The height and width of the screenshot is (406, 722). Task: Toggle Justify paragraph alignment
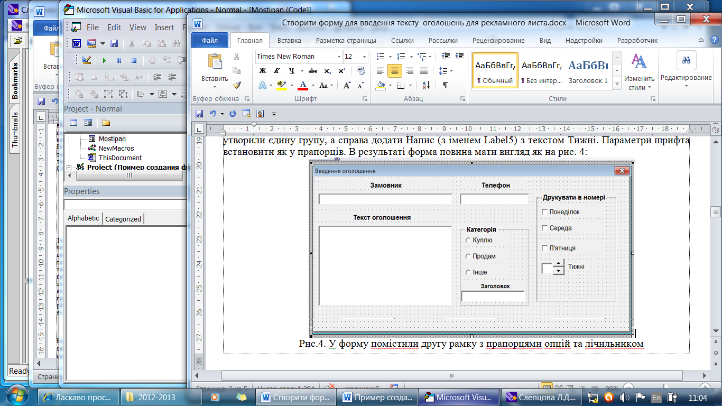(x=423, y=71)
